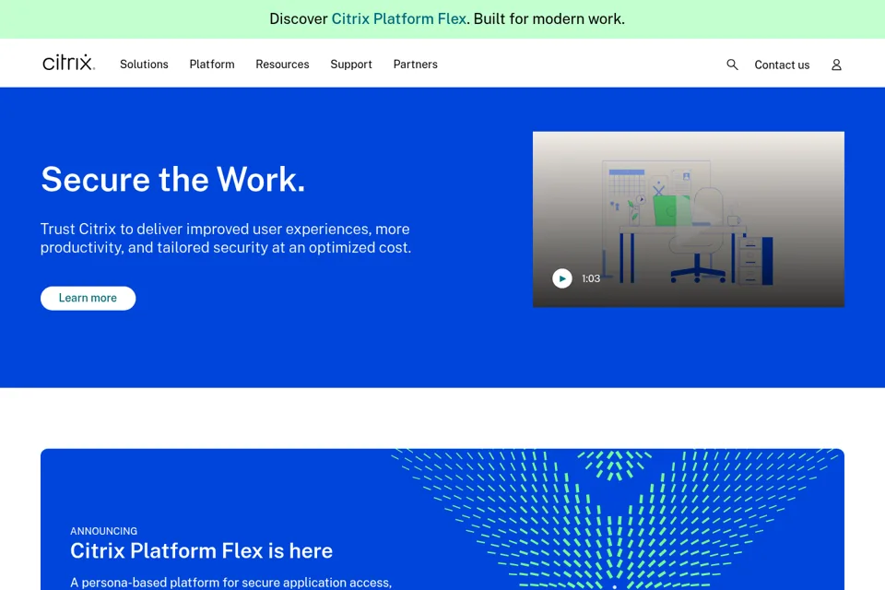Viewport: 885px width, 590px height.
Task: Click the Contact us link
Action: tap(782, 65)
